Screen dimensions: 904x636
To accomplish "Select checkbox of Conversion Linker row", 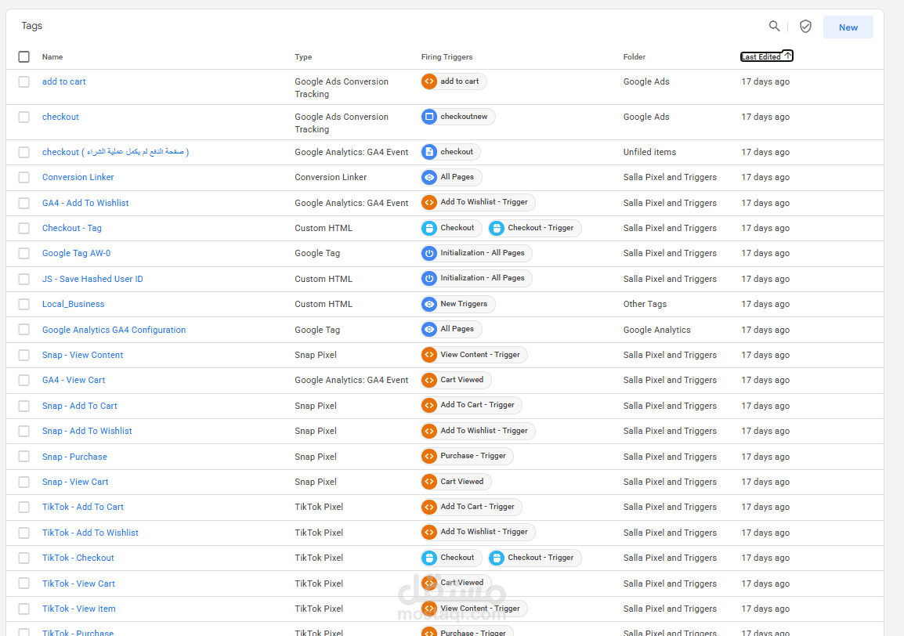I will tap(24, 178).
